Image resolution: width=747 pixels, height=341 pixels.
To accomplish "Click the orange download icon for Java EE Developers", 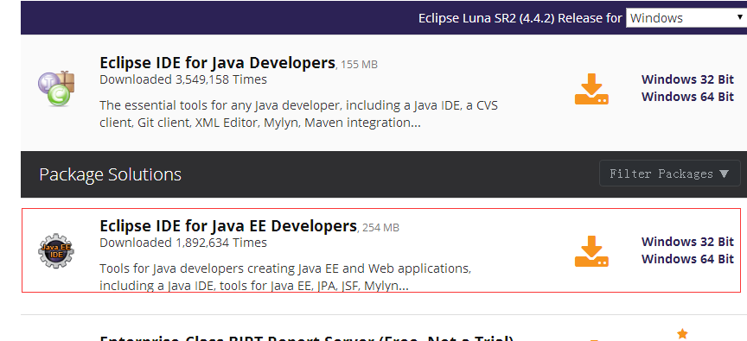I will (x=591, y=251).
